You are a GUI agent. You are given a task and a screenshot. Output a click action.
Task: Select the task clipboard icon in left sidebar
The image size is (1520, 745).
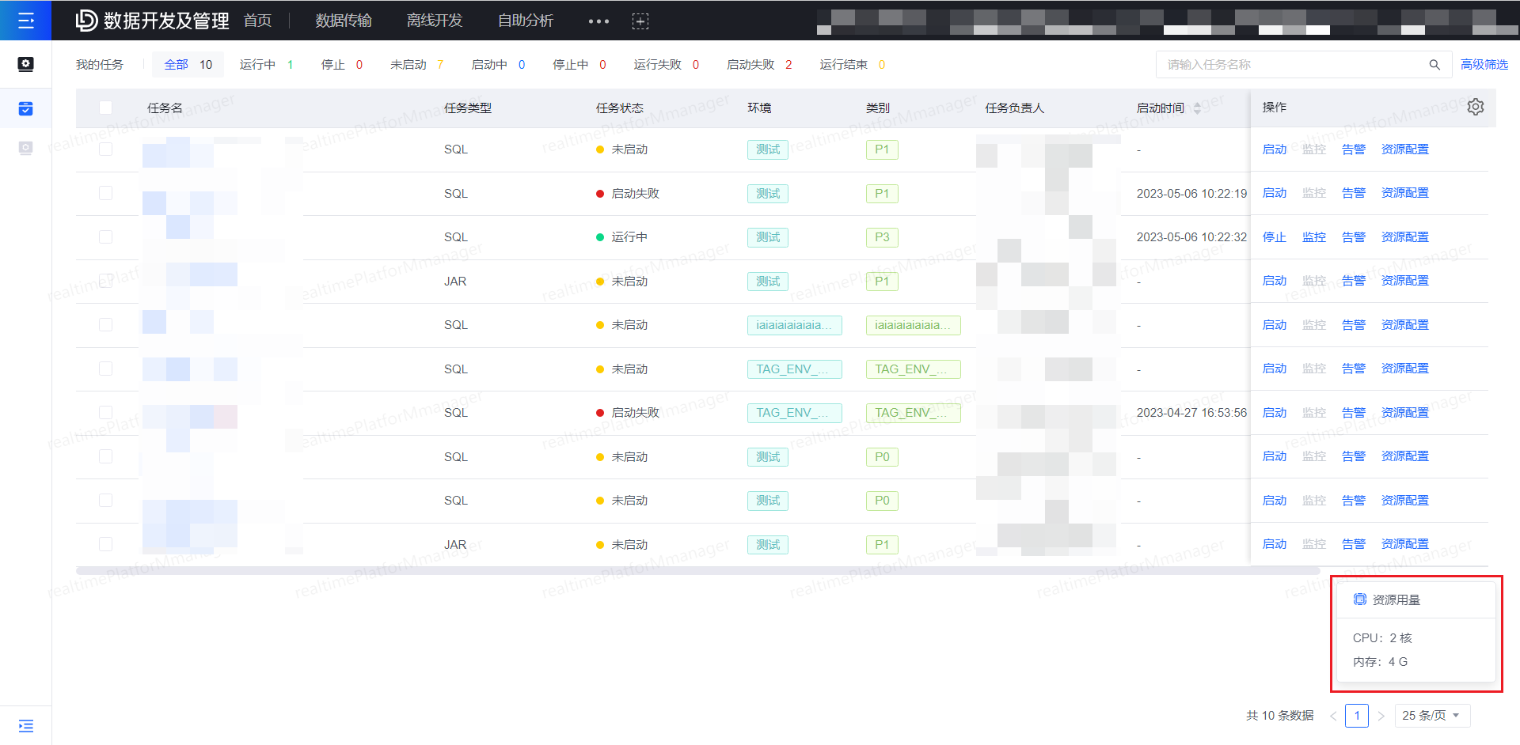26,108
